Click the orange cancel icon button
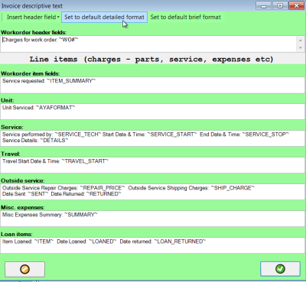The image size is (306, 282). 24,269
